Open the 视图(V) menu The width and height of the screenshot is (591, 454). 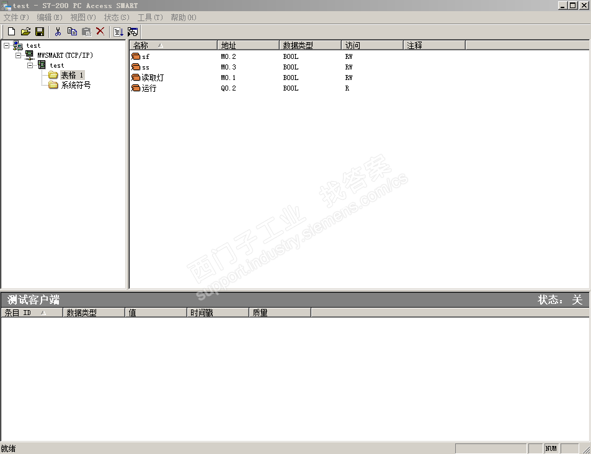[83, 17]
